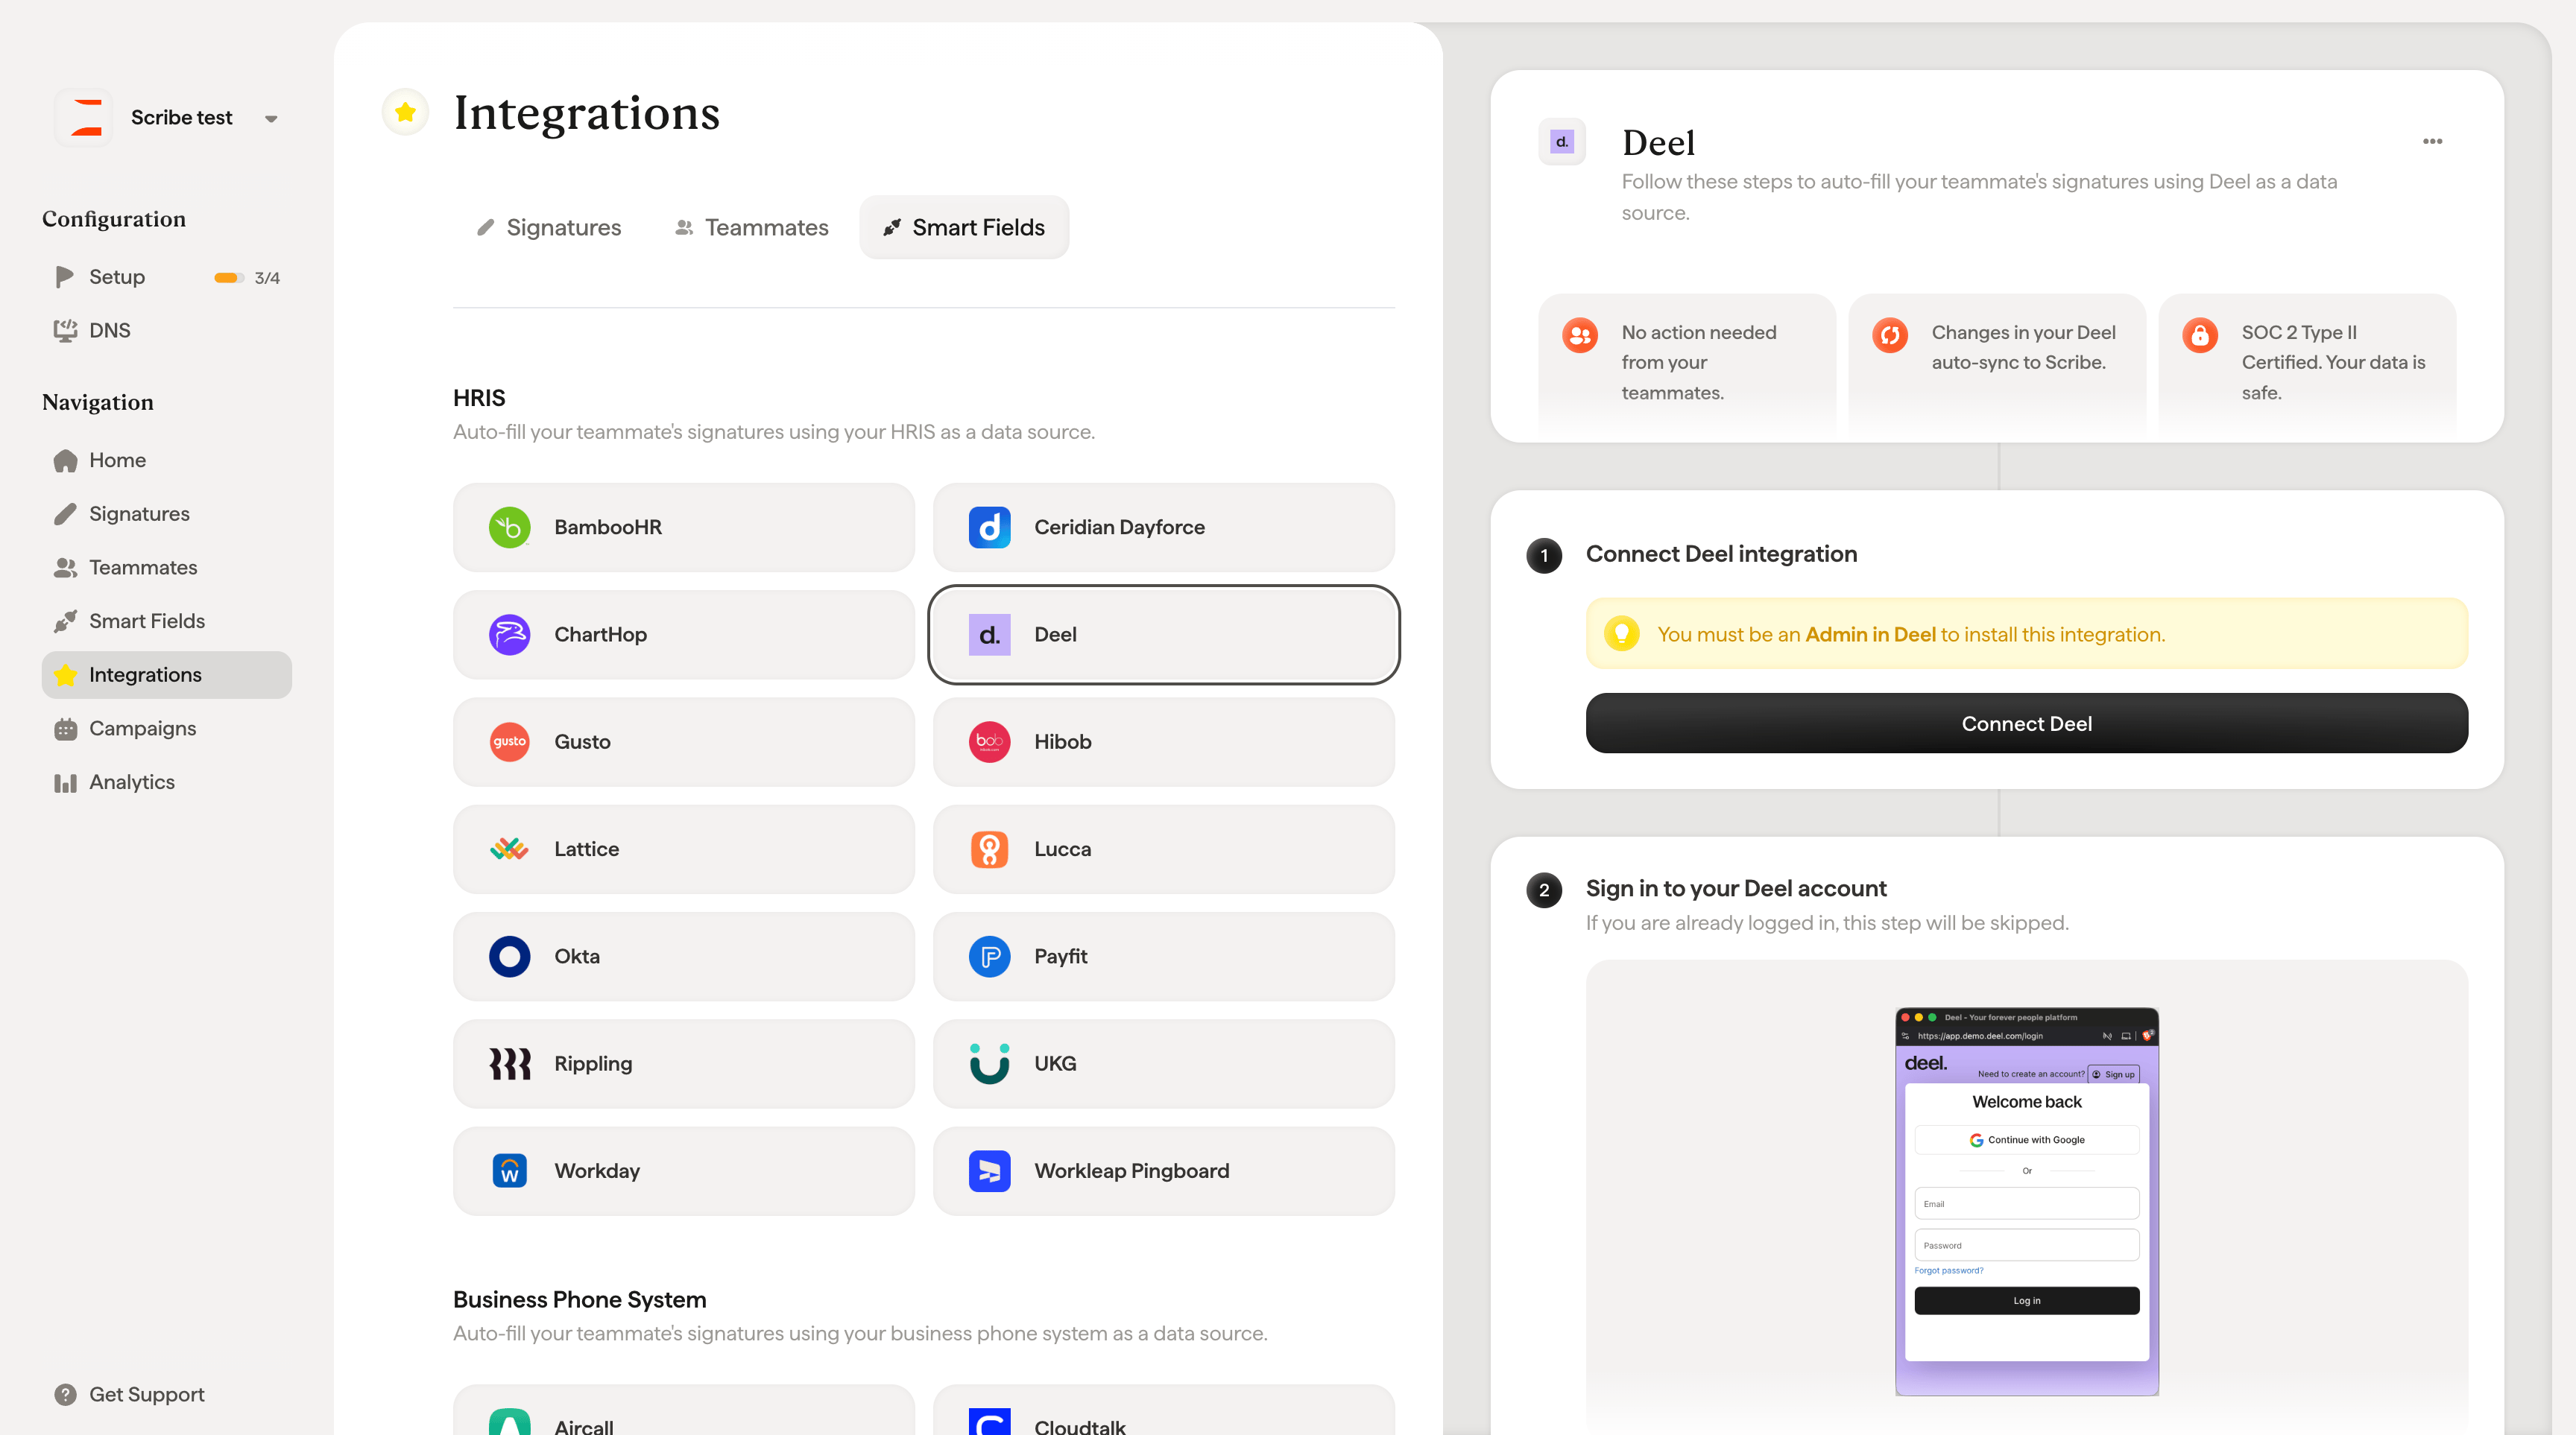This screenshot has height=1435, width=2576.
Task: Click the teammates icon in No action needed card
Action: (x=1579, y=335)
